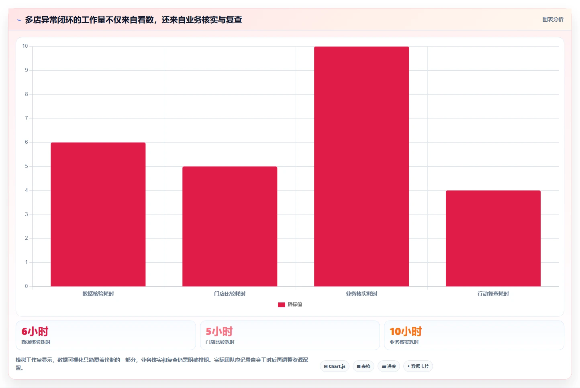
Task: Select the 门店比较耗时 bar in chart
Action: [x=230, y=227]
